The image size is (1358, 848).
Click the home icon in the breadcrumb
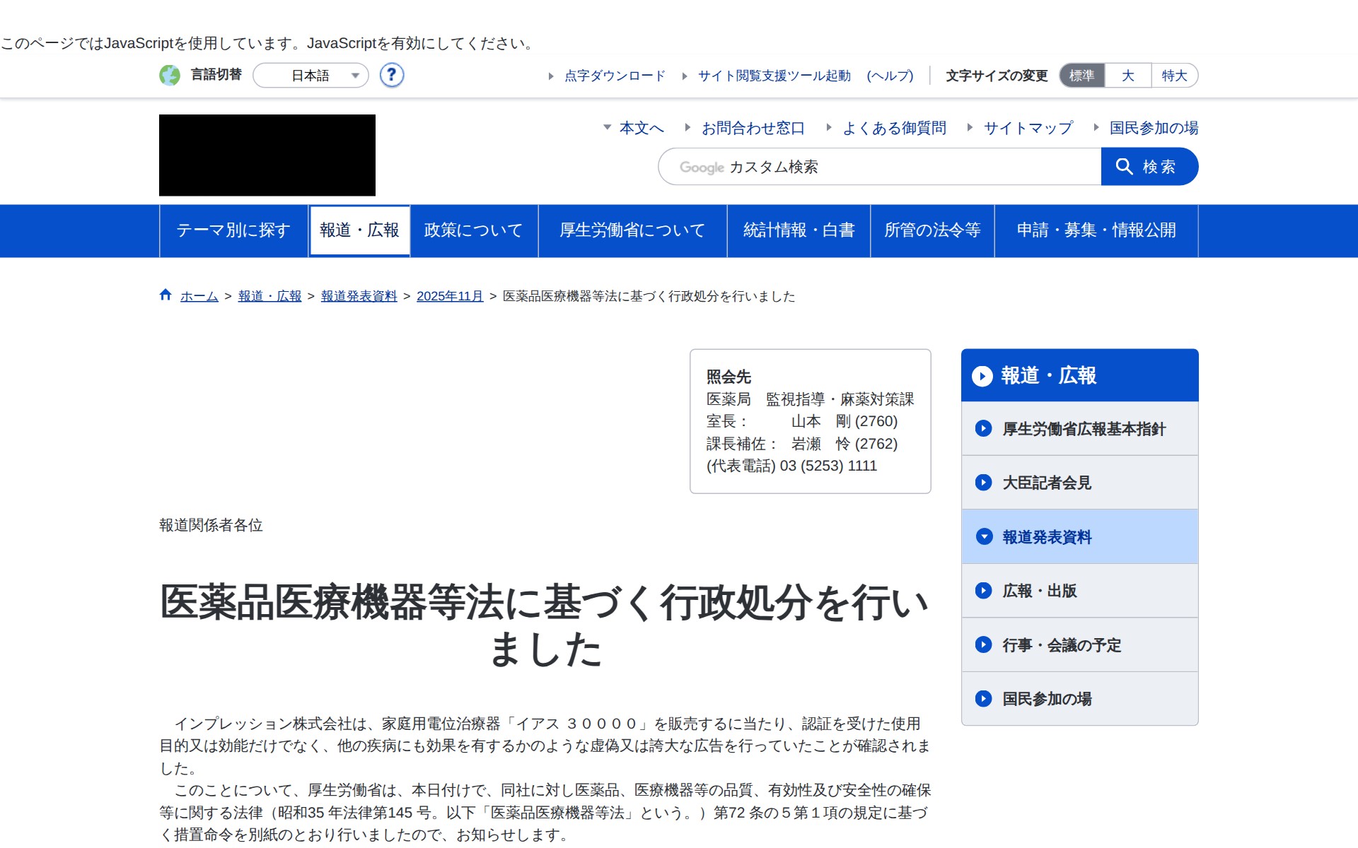coord(166,295)
